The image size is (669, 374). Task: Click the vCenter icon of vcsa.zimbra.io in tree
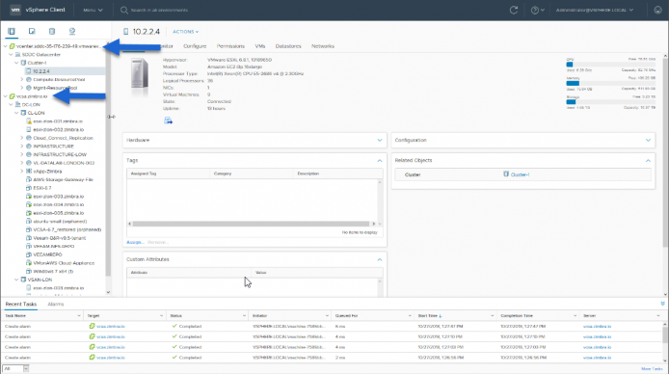tap(12, 96)
